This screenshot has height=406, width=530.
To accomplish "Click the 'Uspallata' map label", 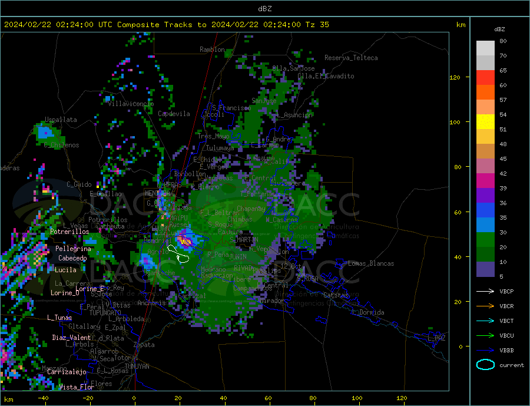I will 61,120.
